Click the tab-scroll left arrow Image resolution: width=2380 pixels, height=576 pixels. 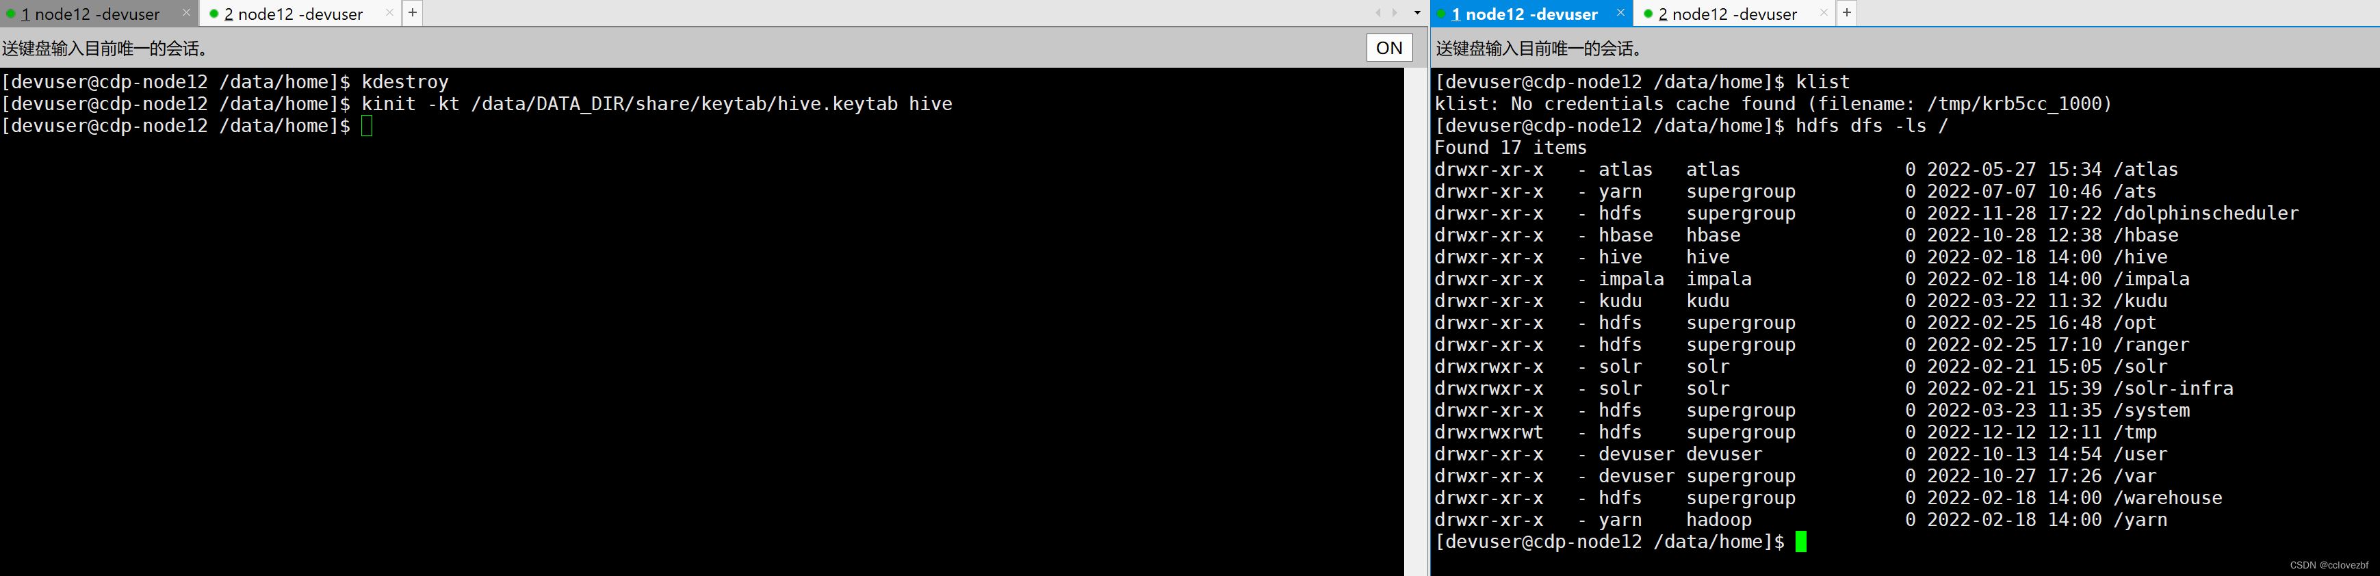[x=1377, y=13]
